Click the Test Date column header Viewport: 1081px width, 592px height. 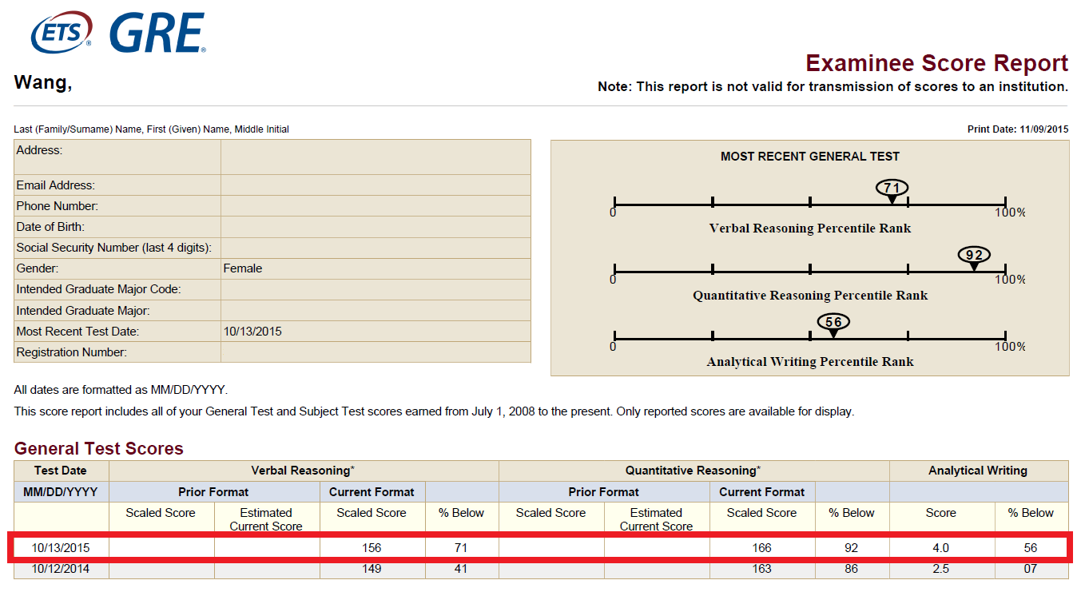pos(61,471)
